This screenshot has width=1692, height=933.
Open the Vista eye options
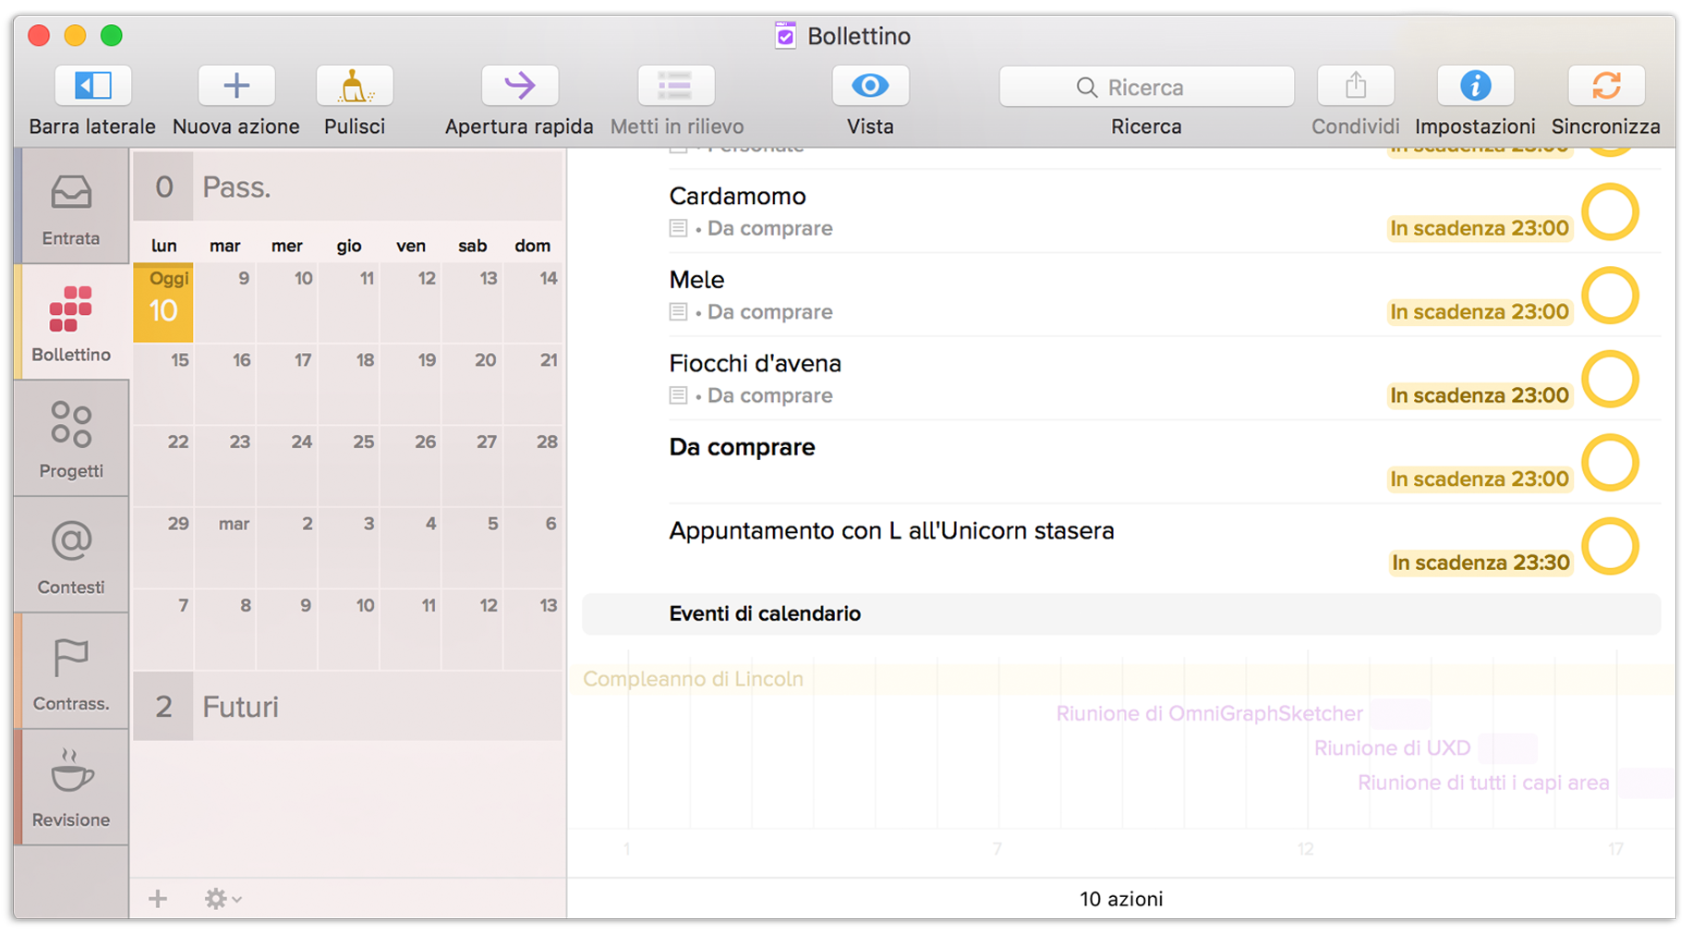click(870, 87)
